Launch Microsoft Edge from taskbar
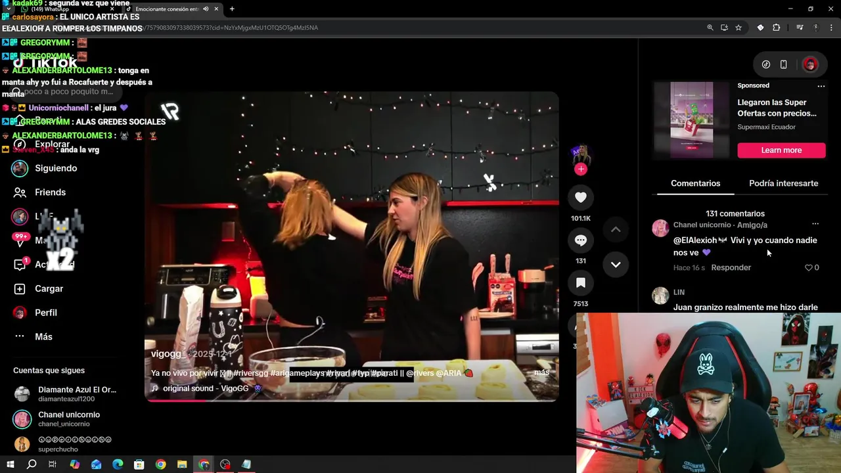This screenshot has height=473, width=841. [118, 464]
